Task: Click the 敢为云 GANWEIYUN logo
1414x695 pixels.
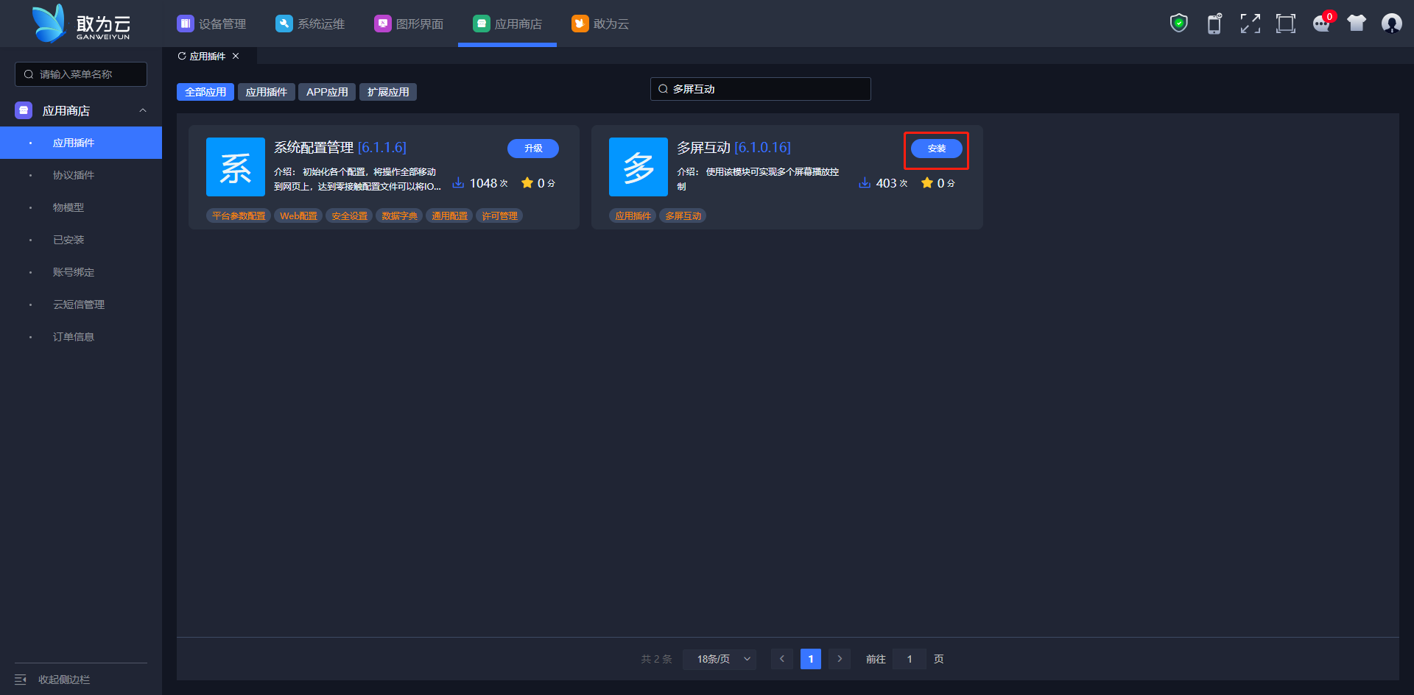Action: pyautogui.click(x=81, y=24)
